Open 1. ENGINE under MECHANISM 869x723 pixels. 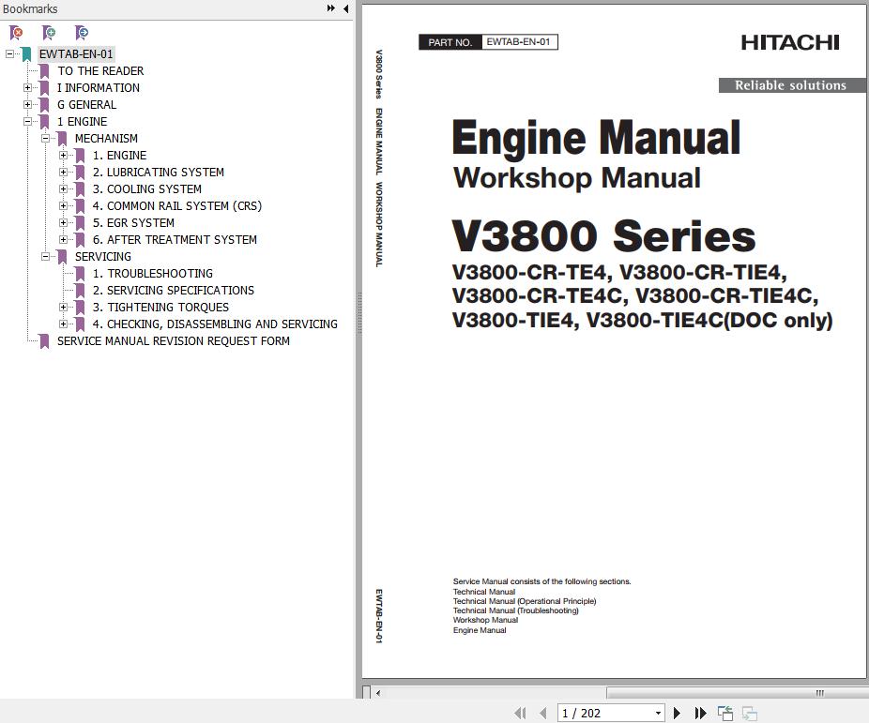pos(120,155)
